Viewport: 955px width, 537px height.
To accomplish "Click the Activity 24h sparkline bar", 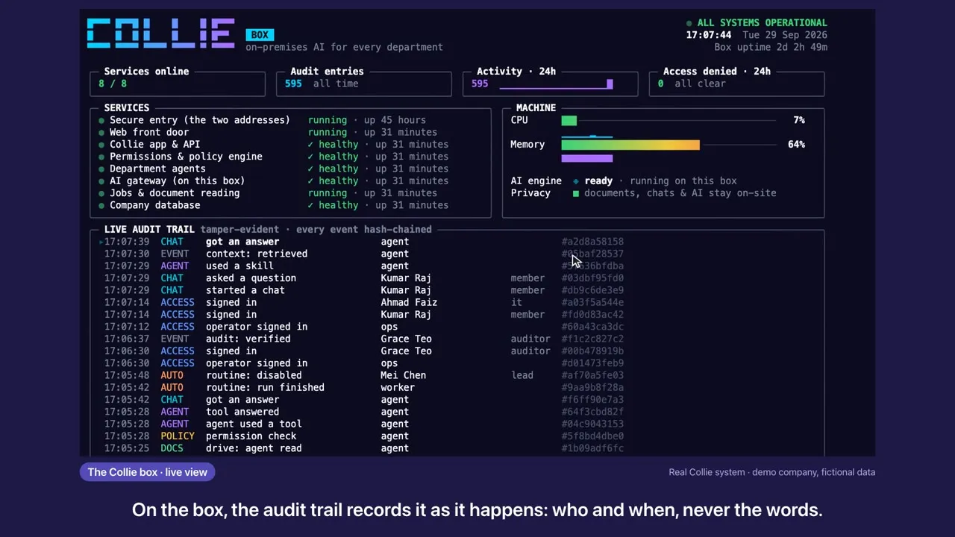I will point(556,84).
